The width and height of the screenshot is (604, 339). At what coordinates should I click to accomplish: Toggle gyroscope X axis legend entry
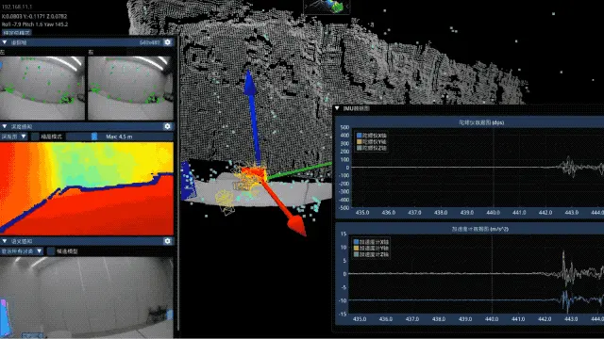(372, 136)
